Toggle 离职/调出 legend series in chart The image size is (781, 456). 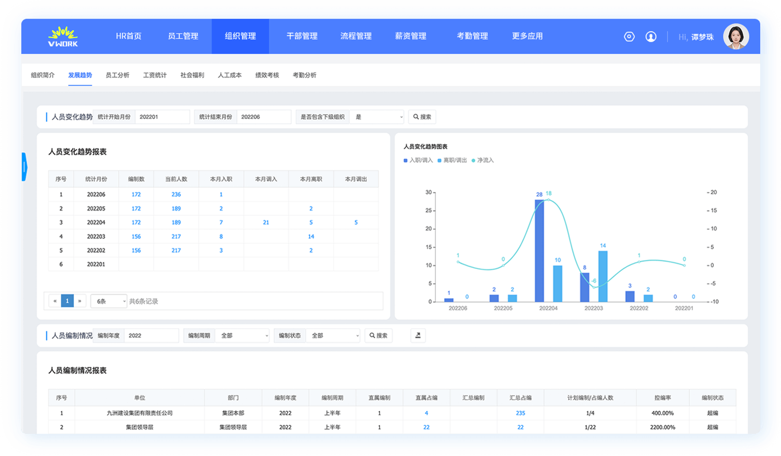[x=452, y=160]
